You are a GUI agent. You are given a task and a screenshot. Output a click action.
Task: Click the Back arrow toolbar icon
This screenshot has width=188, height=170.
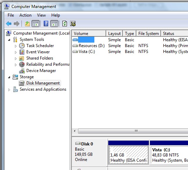(x=9, y=24)
